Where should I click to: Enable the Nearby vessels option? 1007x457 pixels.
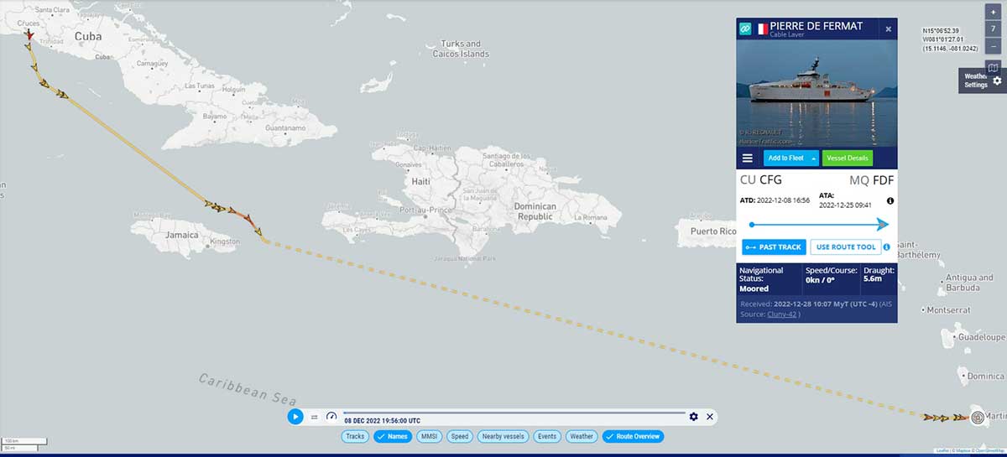click(x=504, y=436)
